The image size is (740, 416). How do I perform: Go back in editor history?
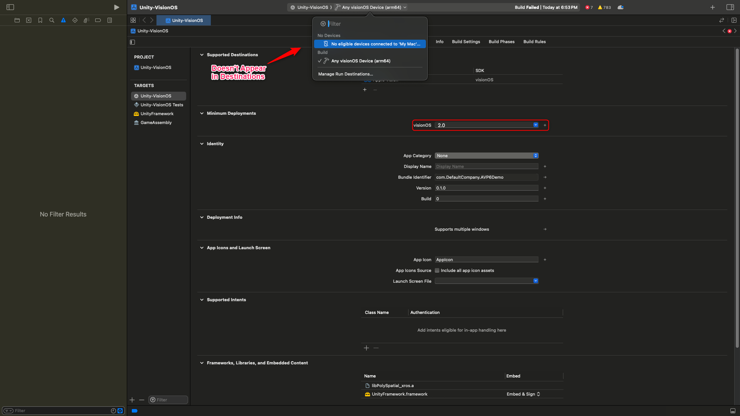[144, 20]
